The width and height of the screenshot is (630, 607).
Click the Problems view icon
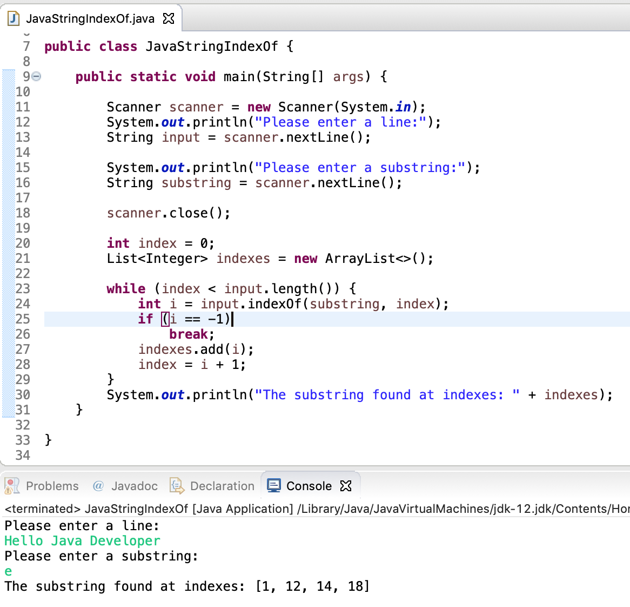[x=12, y=486]
